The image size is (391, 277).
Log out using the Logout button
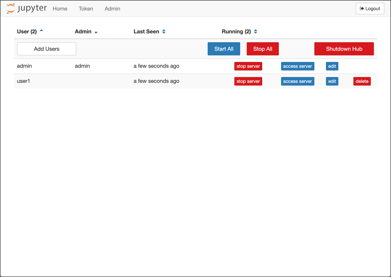pyautogui.click(x=370, y=9)
